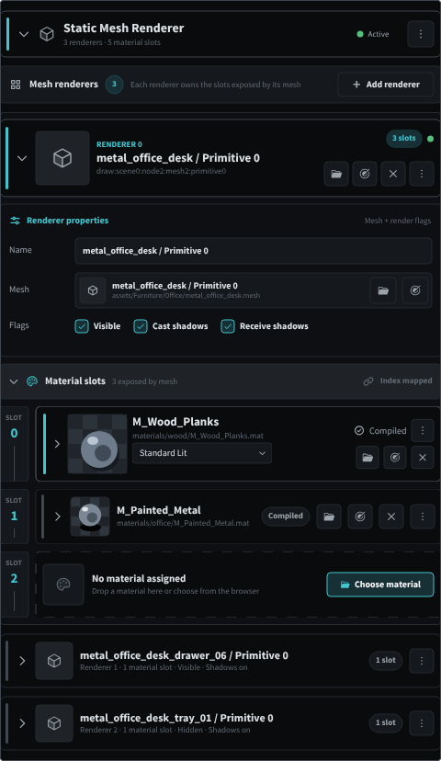This screenshot has width=441, height=761.
Task: Toggle Receive shadows checkbox
Action: pos(228,326)
